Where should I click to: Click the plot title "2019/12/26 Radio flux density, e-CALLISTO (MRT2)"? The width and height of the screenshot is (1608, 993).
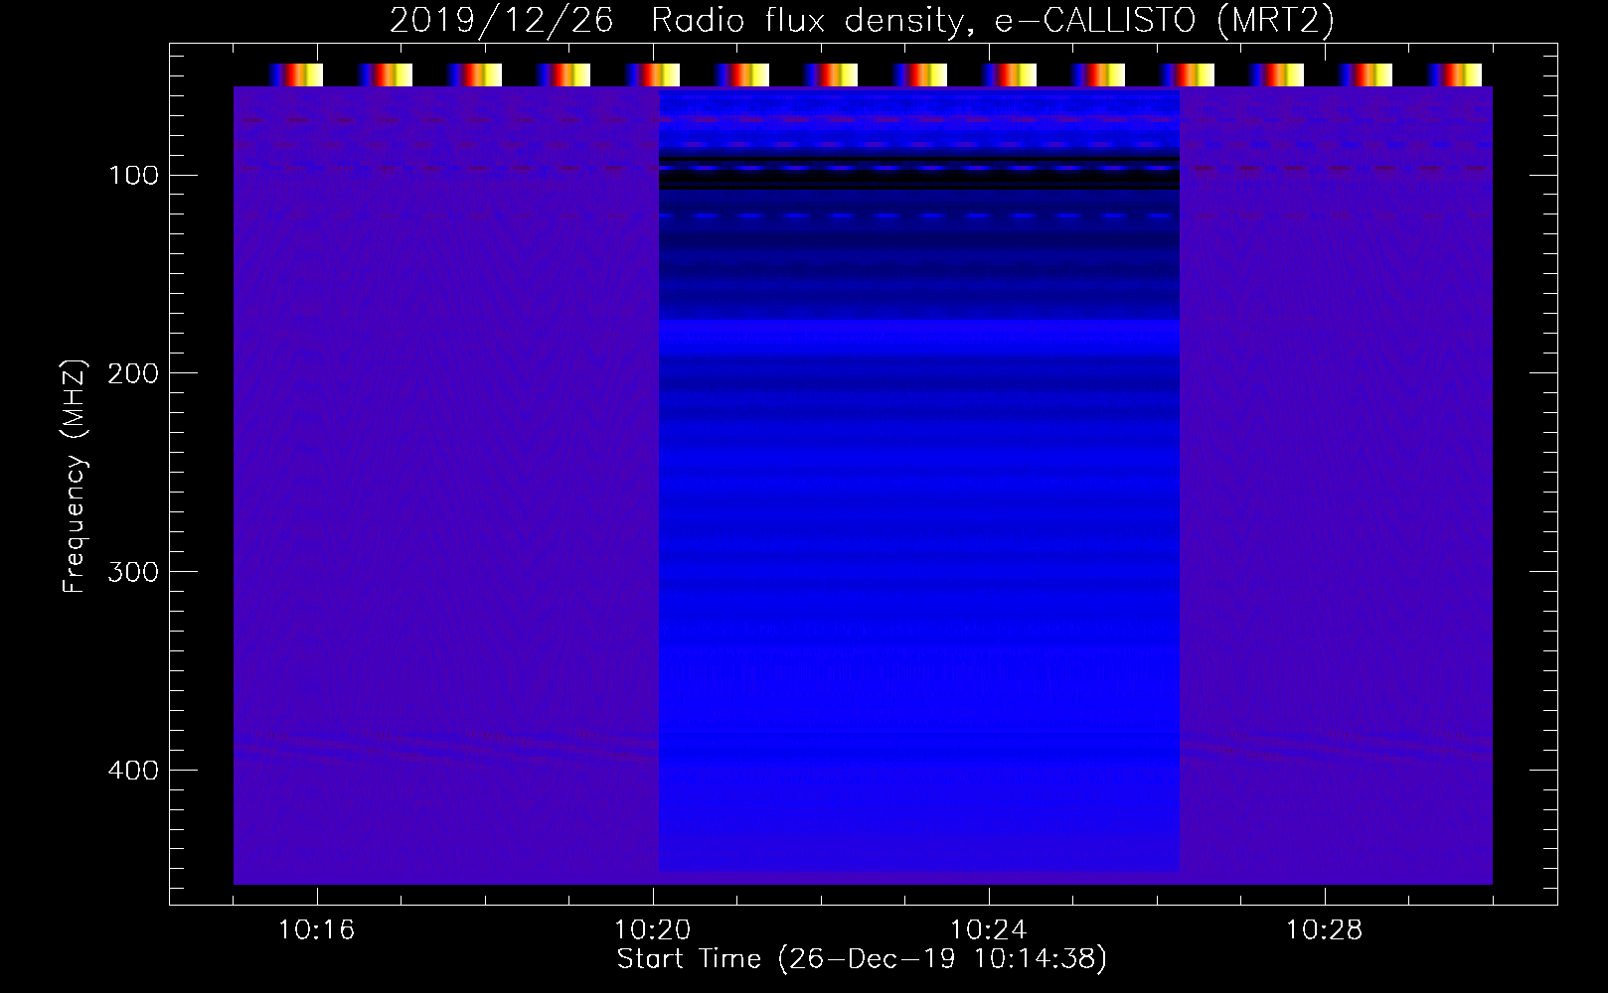862,21
